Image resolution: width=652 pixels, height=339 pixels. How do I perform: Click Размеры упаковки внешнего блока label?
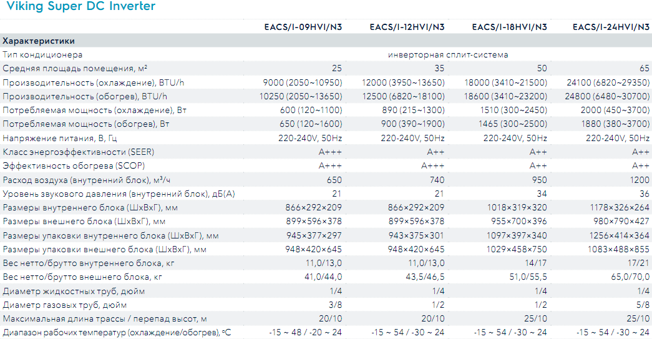click(x=104, y=250)
